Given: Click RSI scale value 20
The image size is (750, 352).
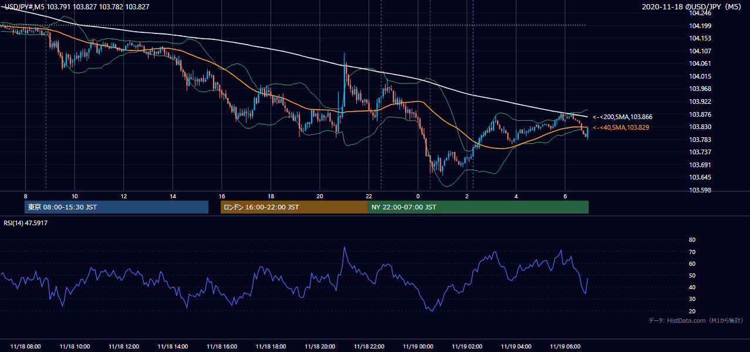Looking at the screenshot, I should (692, 311).
